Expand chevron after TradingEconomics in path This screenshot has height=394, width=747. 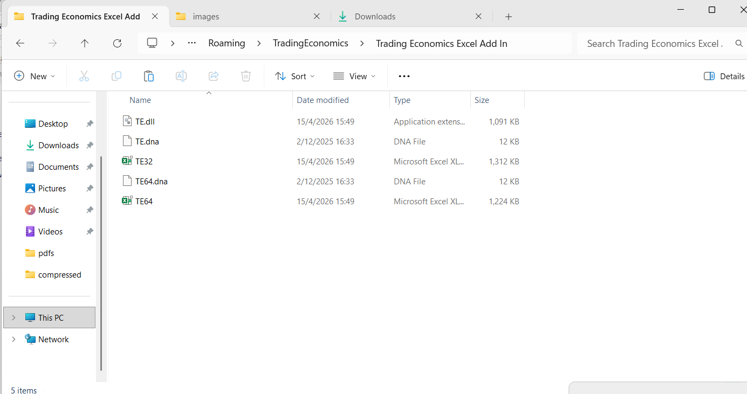(362, 43)
